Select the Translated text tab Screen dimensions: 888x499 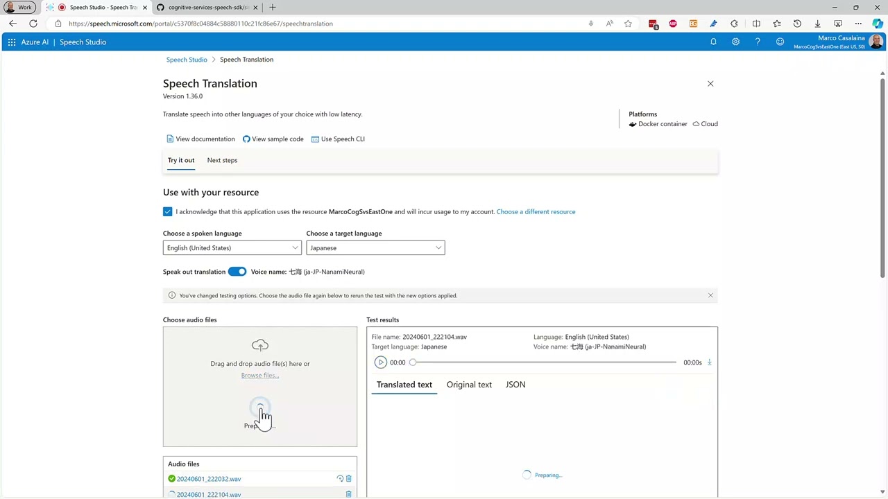point(404,385)
